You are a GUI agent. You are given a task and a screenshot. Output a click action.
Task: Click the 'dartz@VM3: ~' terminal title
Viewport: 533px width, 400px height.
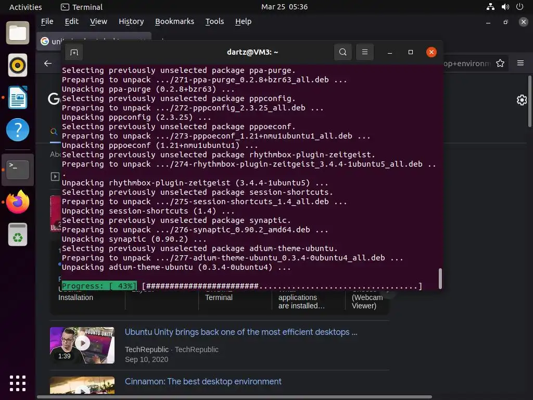coord(252,52)
